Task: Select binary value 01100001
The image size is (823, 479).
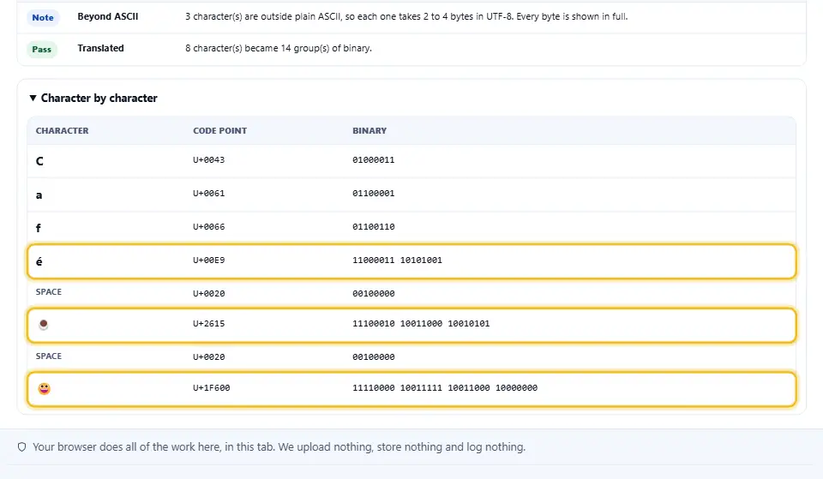Action: pyautogui.click(x=373, y=194)
